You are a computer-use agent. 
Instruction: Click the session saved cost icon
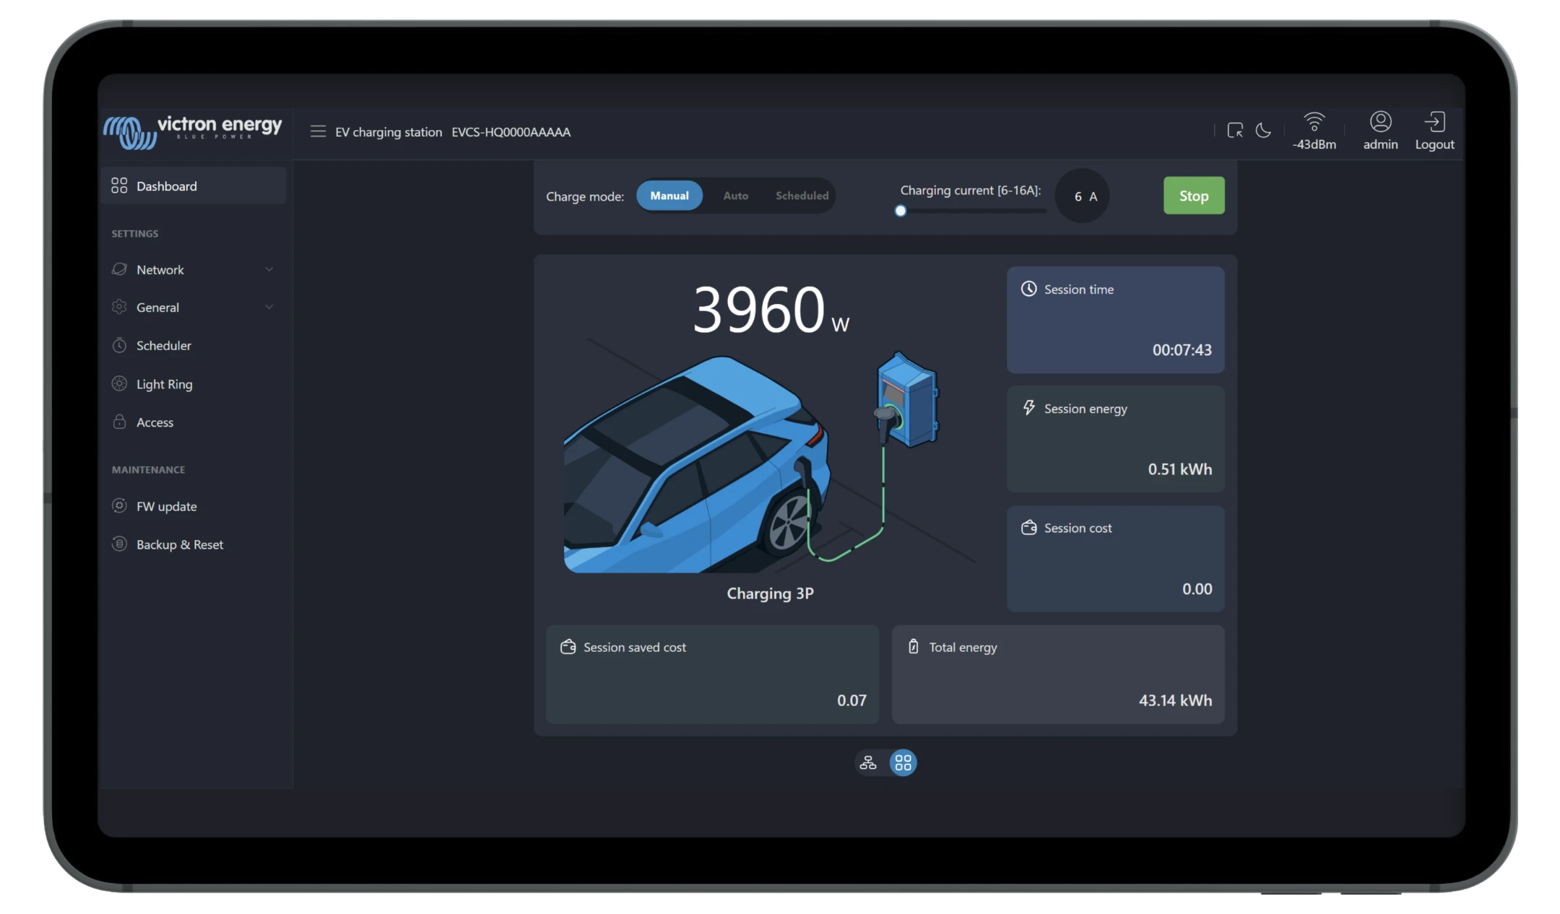pyautogui.click(x=567, y=646)
